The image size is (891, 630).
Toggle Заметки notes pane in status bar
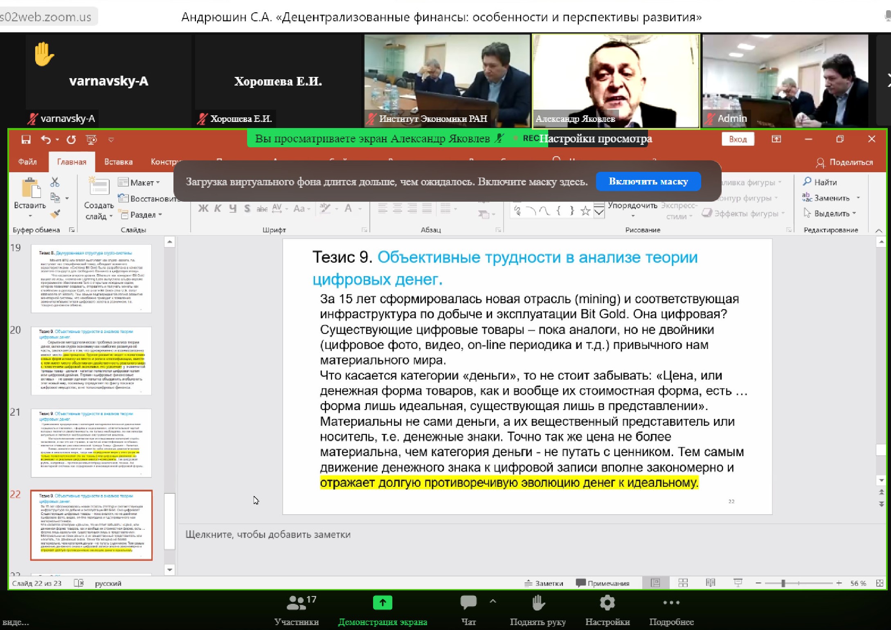tap(544, 583)
